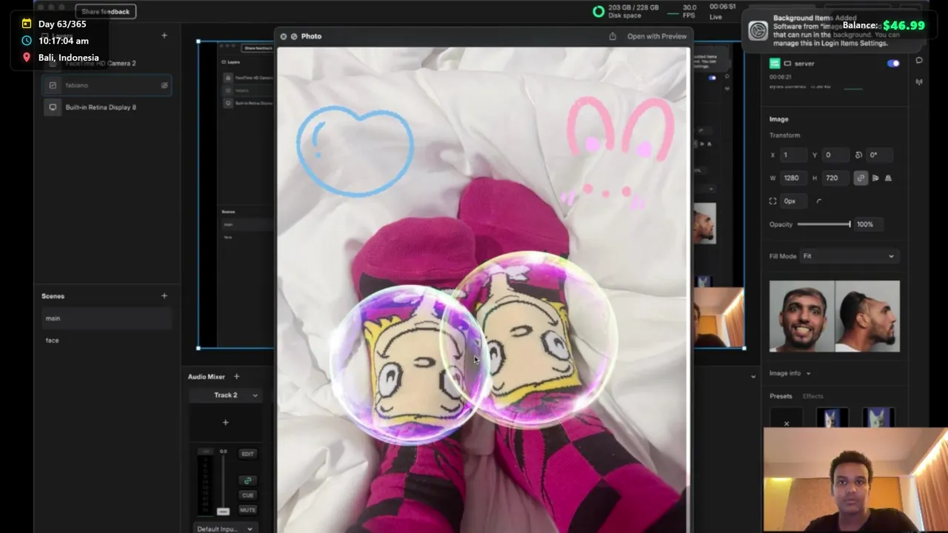The height and width of the screenshot is (533, 948).
Task: Click the CUE button
Action: [x=247, y=495]
